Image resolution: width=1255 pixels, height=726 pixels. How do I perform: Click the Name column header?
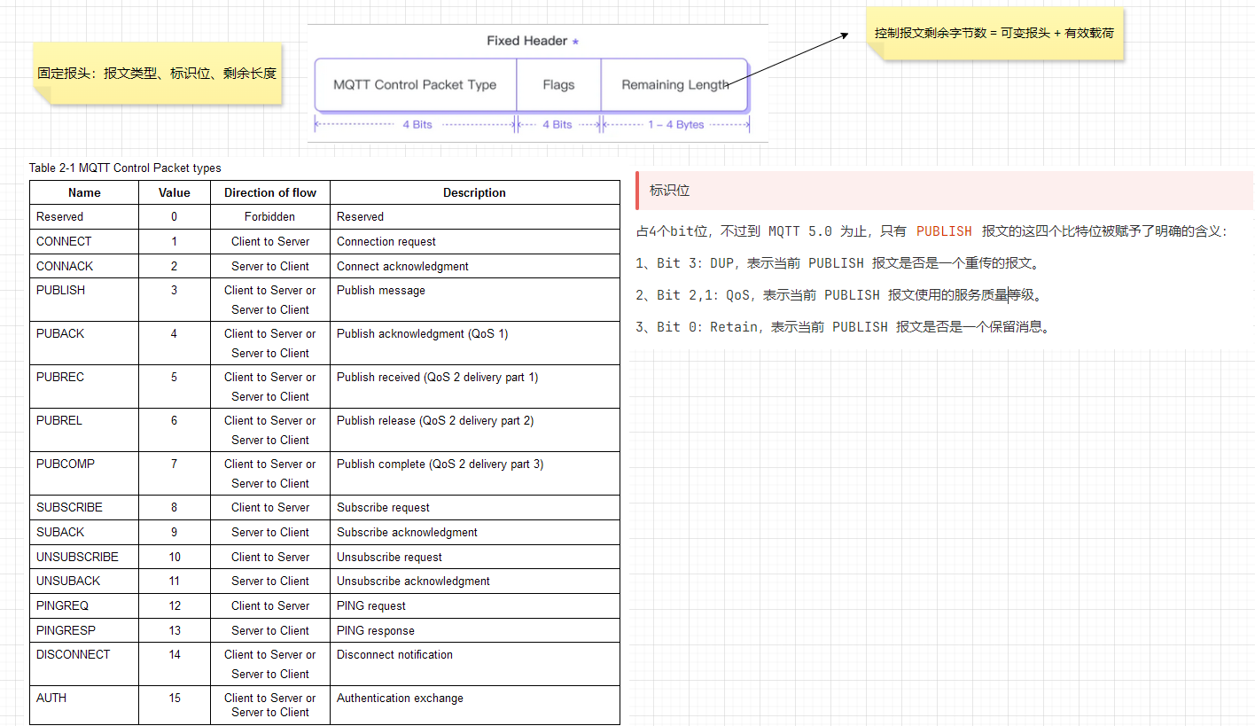(x=84, y=192)
